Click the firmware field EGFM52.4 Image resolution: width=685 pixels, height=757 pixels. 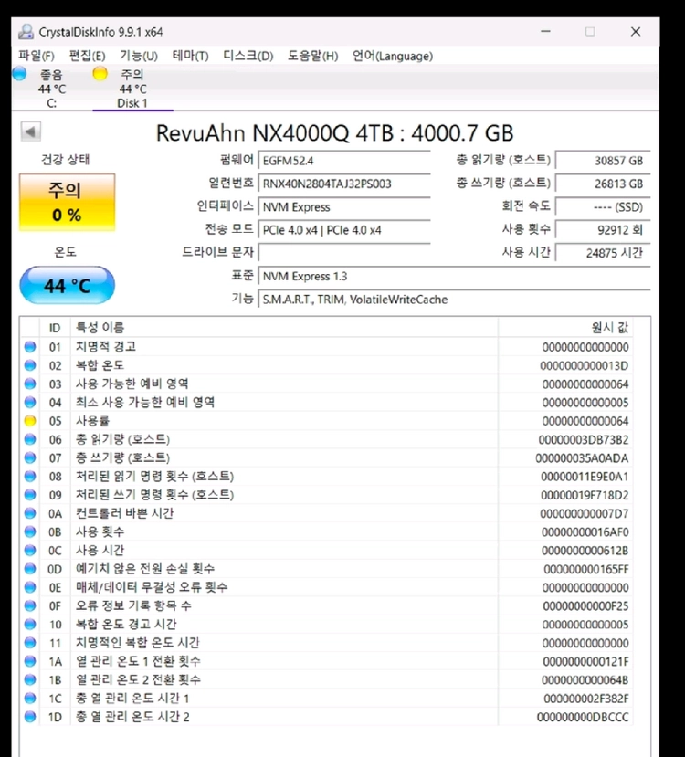coord(344,161)
